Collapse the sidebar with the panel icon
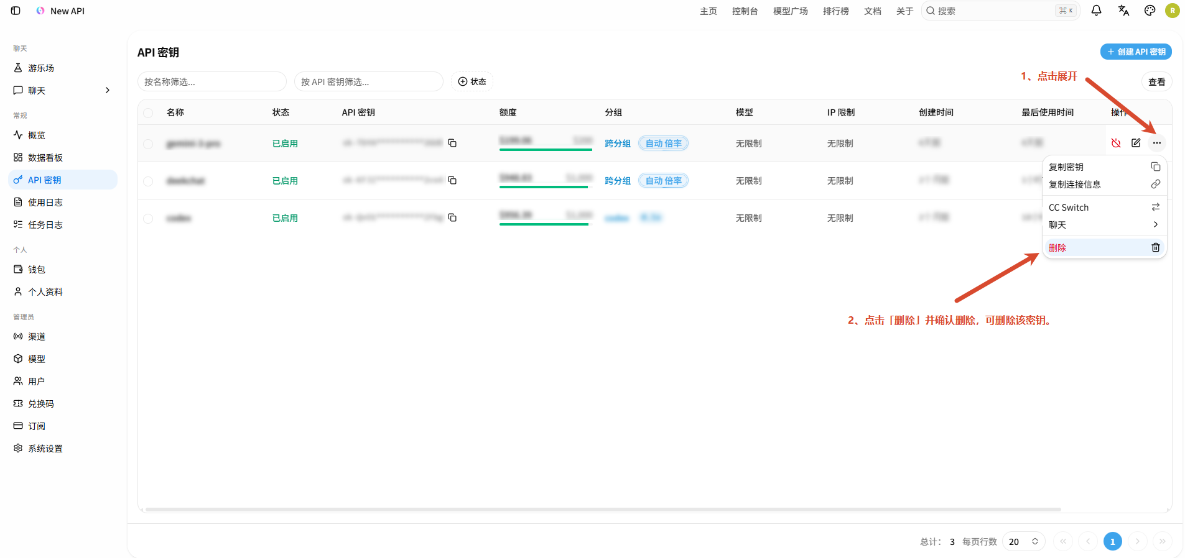The height and width of the screenshot is (558, 1185). pos(16,11)
